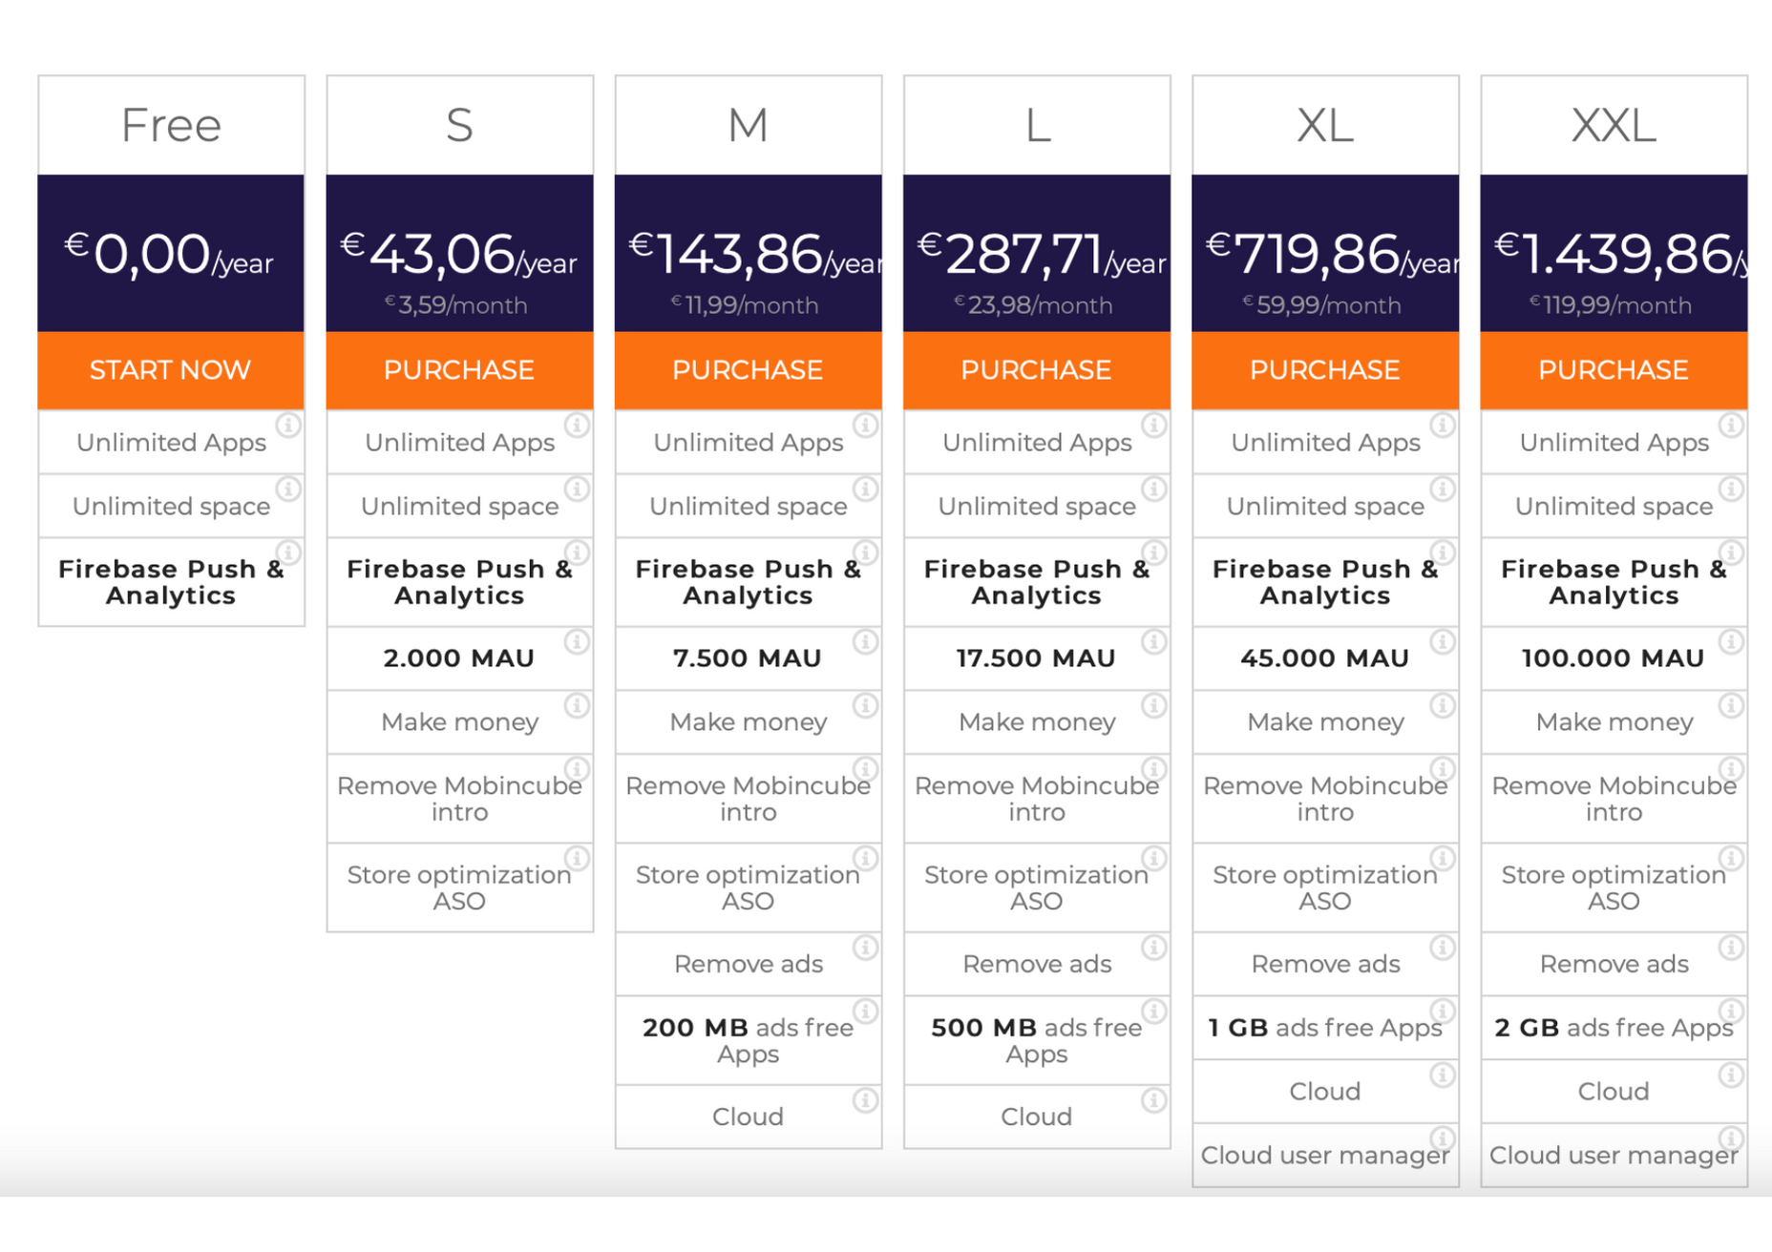Show info icon beside 7.500 MAU
Image resolution: width=1772 pixels, height=1252 pixels.
tap(866, 641)
